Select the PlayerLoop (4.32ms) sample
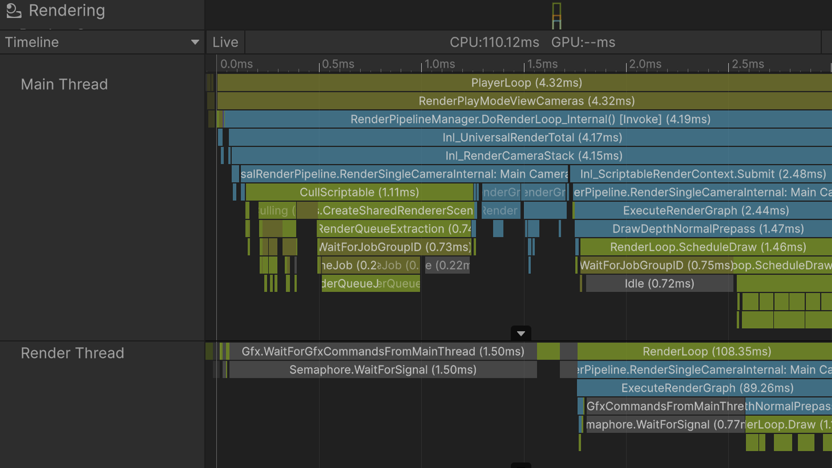Viewport: 832px width, 468px height. (526, 83)
